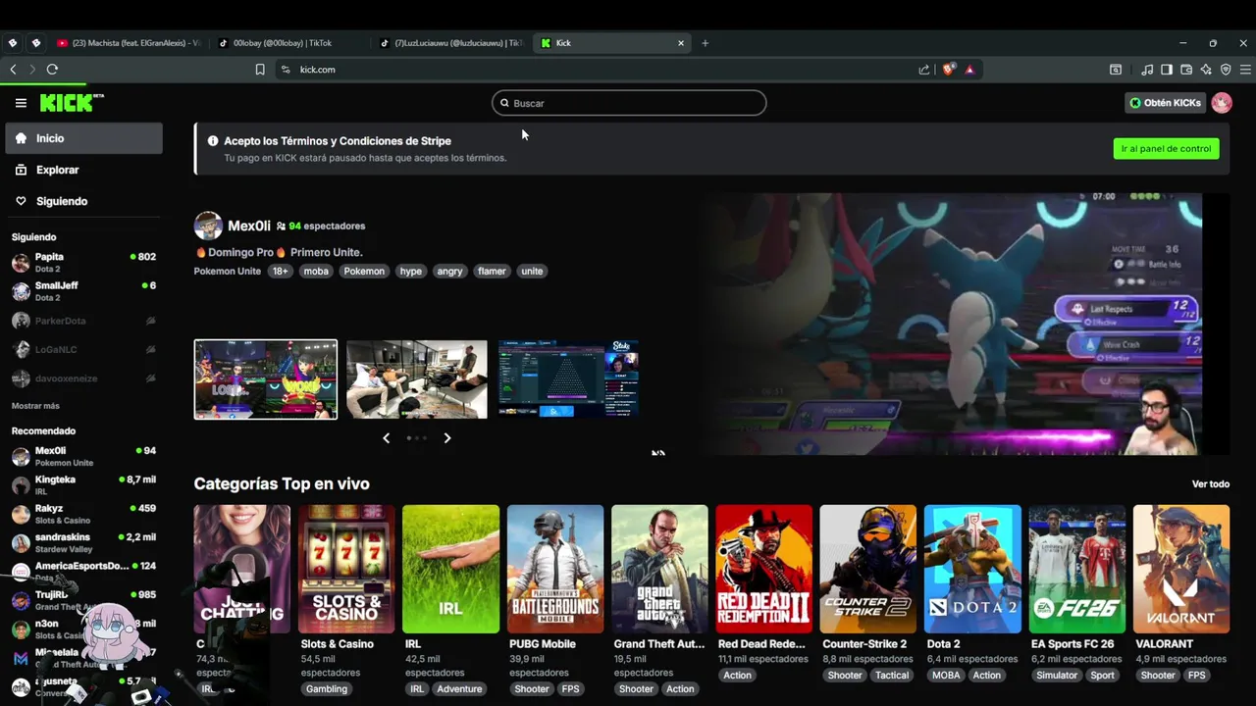Viewport: 1256px width, 706px height.
Task: Open Slots & Casino category card
Action: click(x=346, y=569)
